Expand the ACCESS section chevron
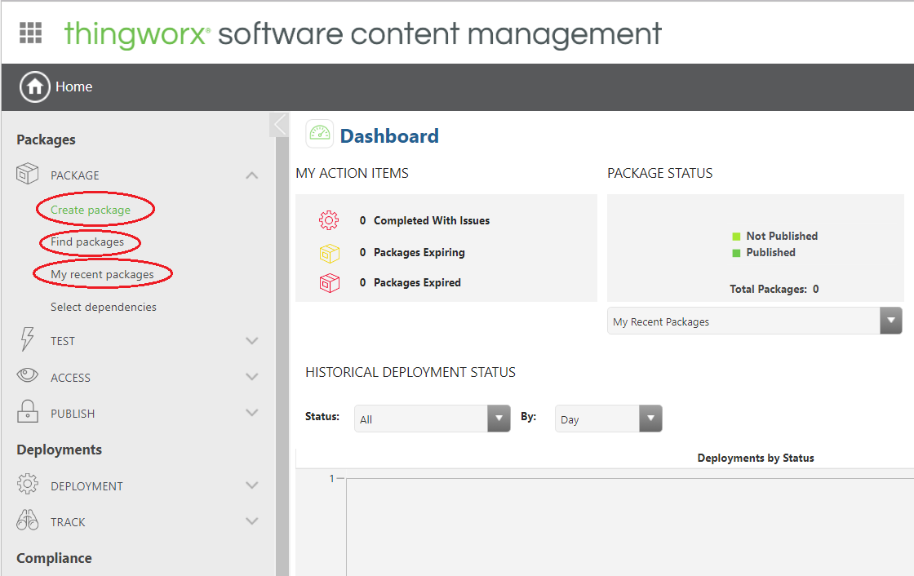This screenshot has height=576, width=914. tap(252, 376)
